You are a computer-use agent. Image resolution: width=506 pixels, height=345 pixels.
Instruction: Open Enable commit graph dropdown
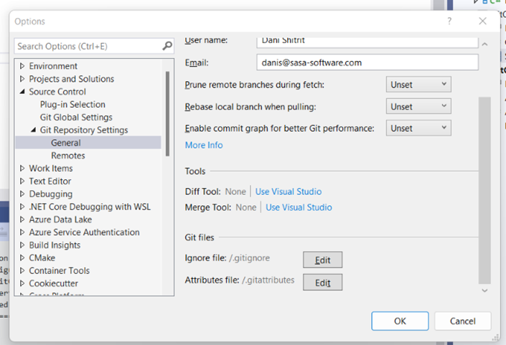[418, 128]
